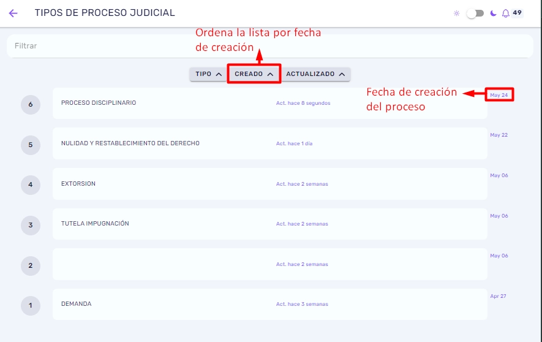Click 'Act. hace 8 segundos' text
The width and height of the screenshot is (542, 342).
303,103
